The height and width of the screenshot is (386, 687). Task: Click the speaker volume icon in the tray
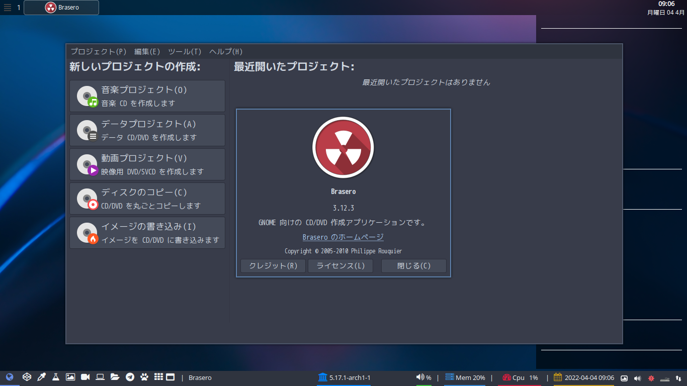[x=420, y=377]
